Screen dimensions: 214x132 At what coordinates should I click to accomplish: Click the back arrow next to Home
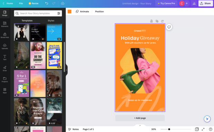(x=3, y=3)
